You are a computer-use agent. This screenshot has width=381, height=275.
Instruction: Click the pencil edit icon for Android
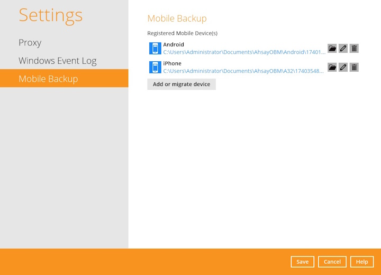point(343,49)
